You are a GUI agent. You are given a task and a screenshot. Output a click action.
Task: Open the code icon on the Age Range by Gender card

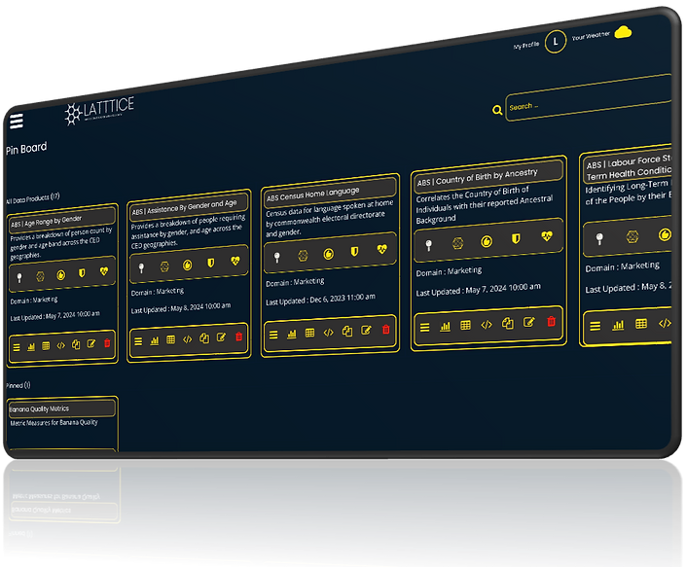[x=60, y=345]
